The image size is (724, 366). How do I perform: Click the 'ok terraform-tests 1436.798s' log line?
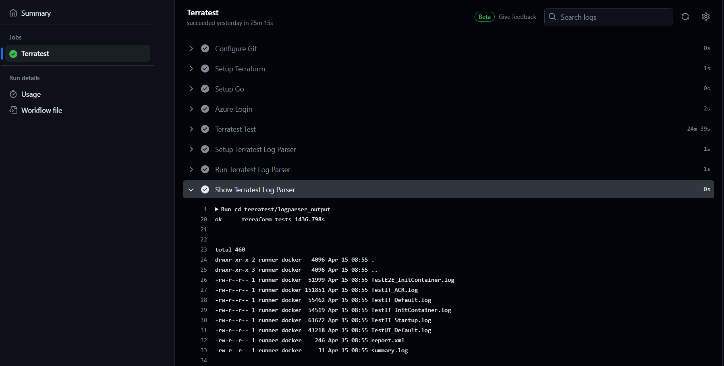(x=270, y=219)
